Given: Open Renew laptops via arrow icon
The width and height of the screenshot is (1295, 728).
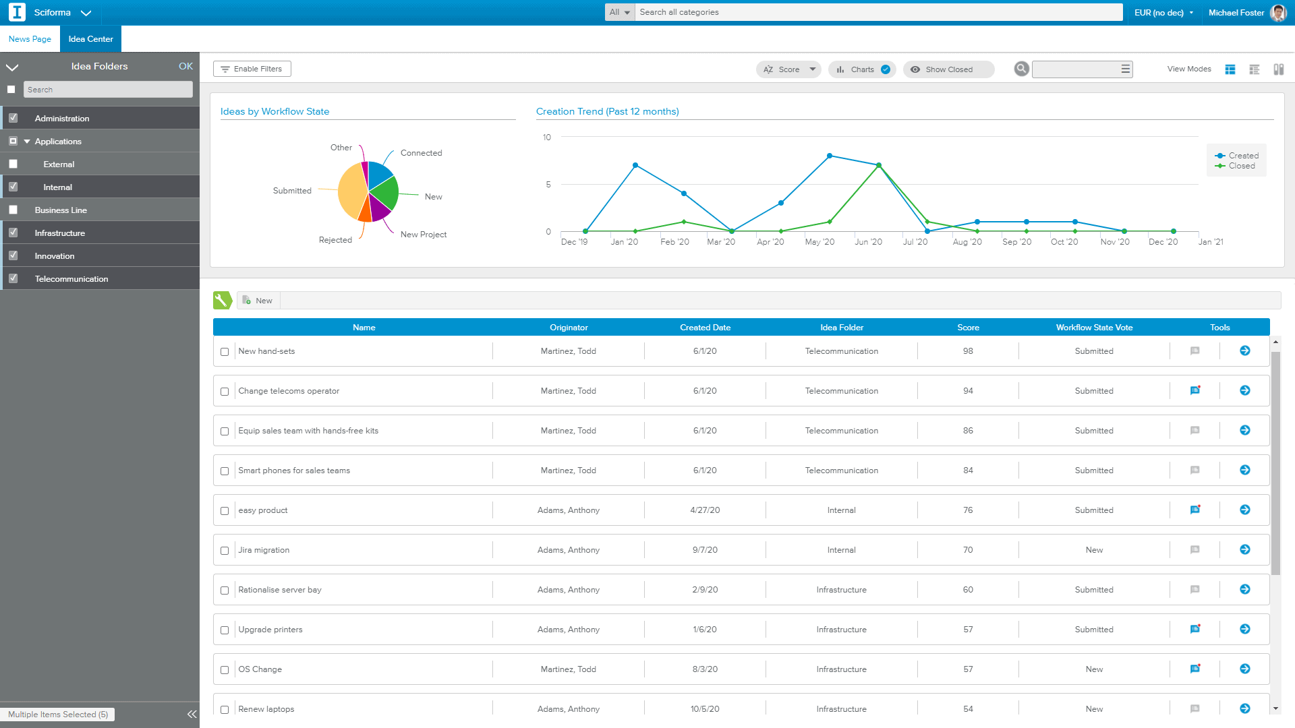Looking at the screenshot, I should pyautogui.click(x=1245, y=708).
